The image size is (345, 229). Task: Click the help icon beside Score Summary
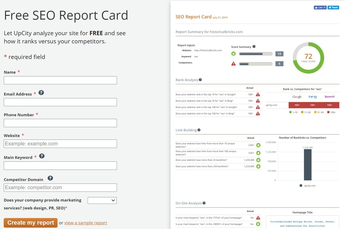tap(254, 47)
